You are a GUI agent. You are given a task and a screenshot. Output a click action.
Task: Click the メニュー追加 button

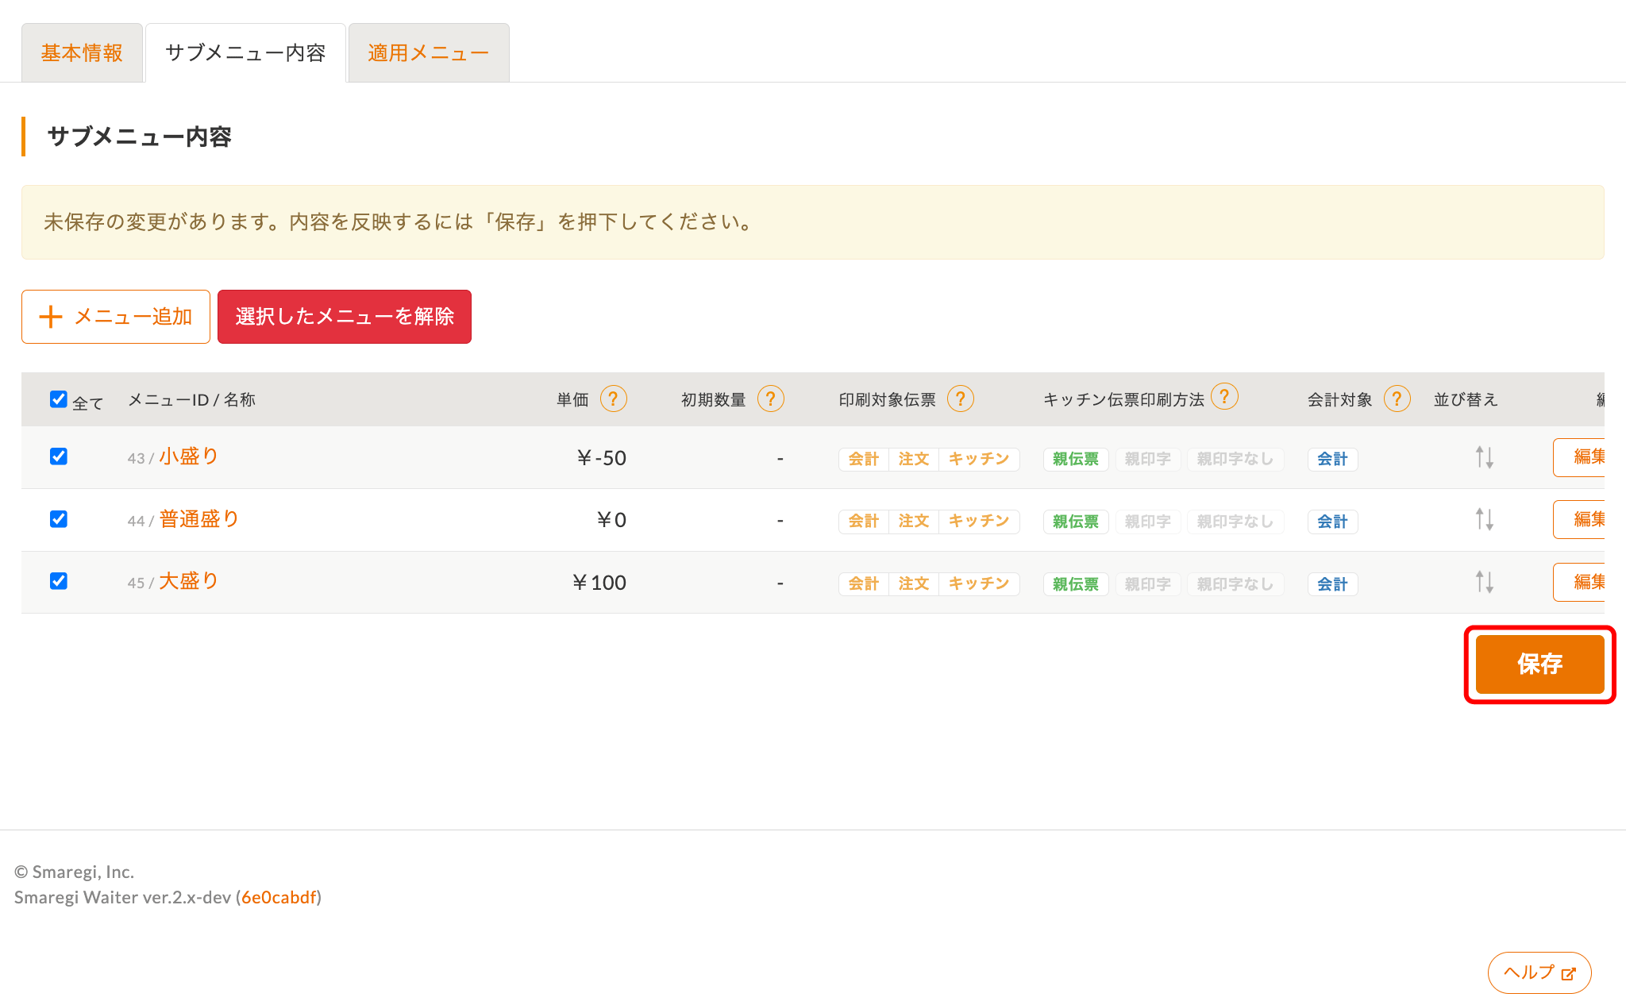click(x=116, y=317)
